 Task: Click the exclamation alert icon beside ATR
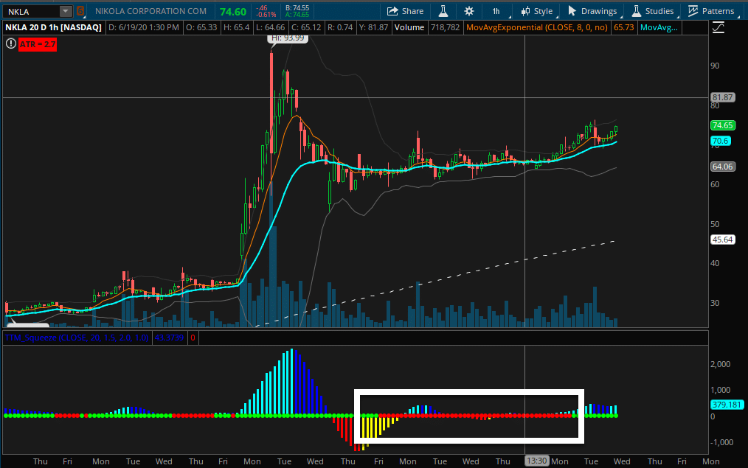coord(10,44)
